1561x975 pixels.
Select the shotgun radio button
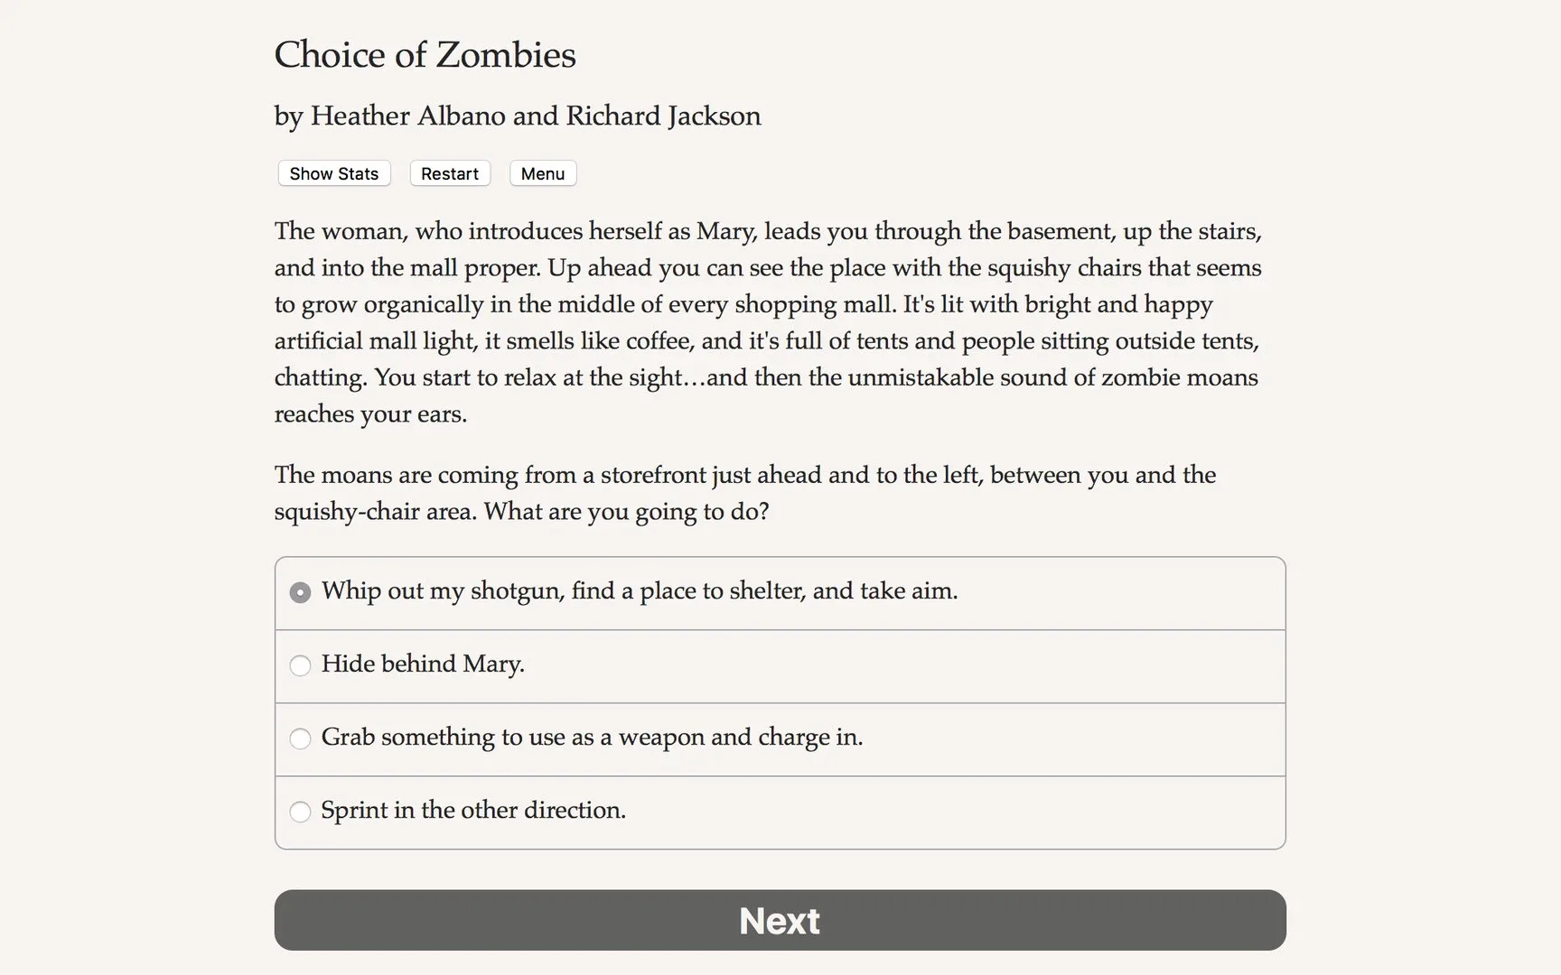300,592
